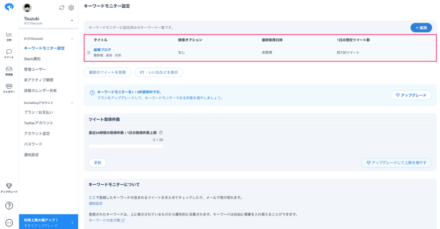Viewport: 440px width, 229px height.
Task: Click the 0 / 30 count value
Action: point(158,140)
